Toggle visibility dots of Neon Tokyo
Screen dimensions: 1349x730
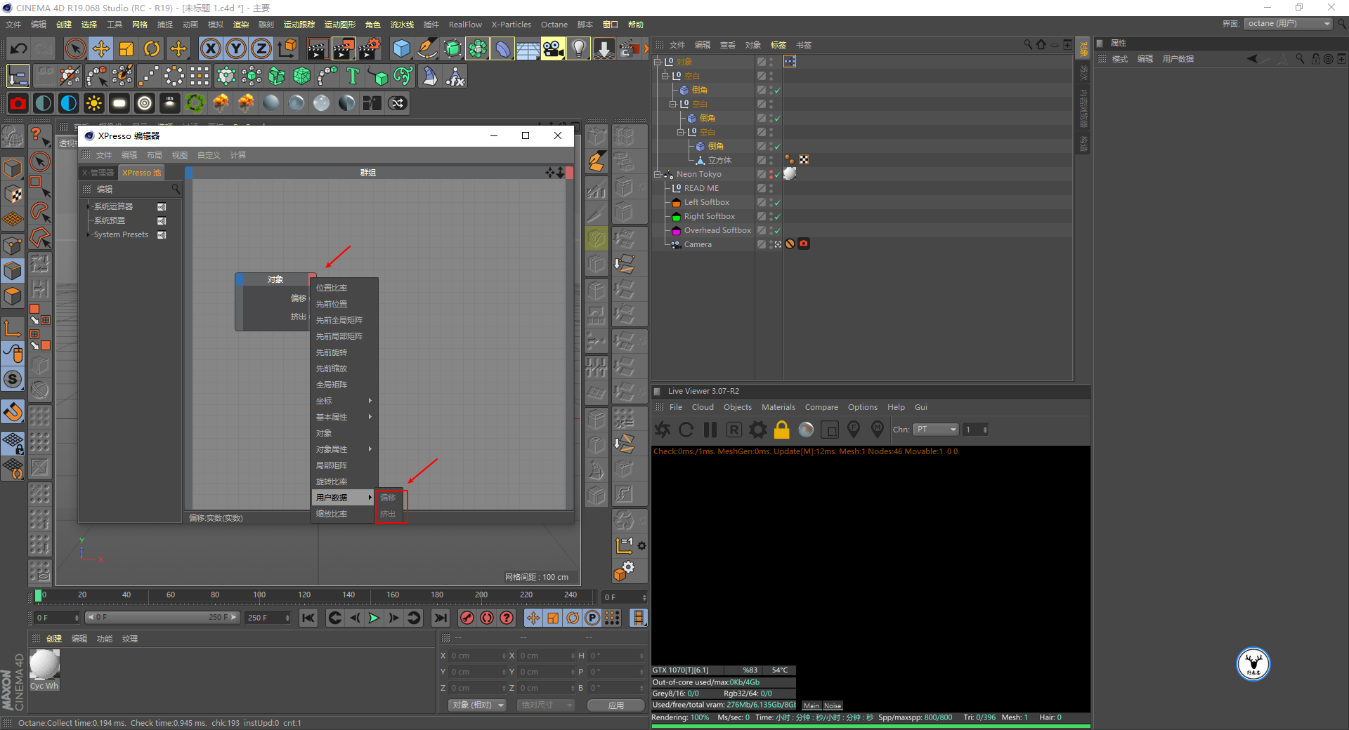(771, 174)
